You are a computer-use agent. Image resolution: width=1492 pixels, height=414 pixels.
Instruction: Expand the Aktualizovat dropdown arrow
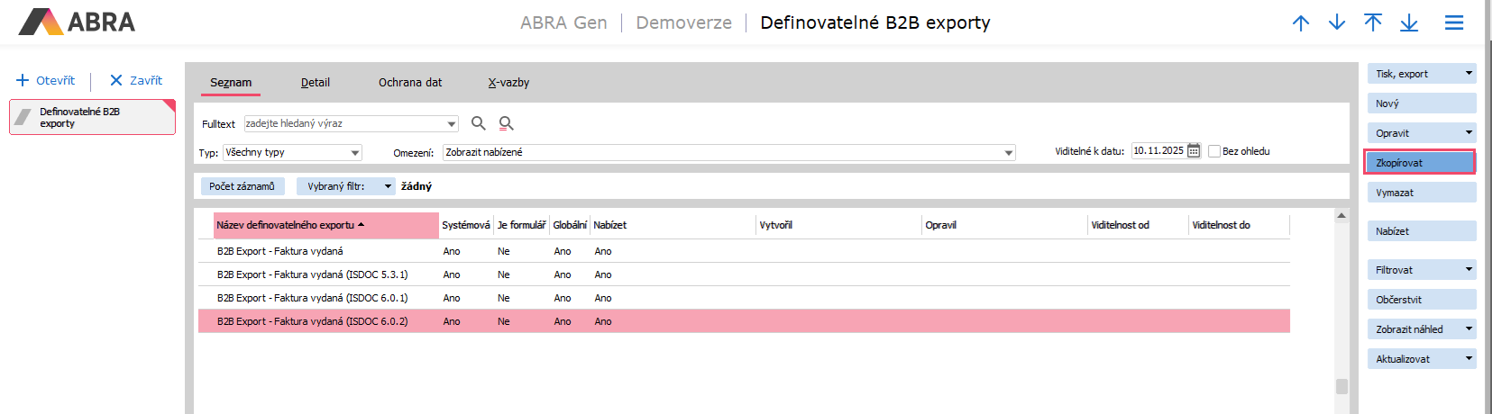[x=1469, y=359]
